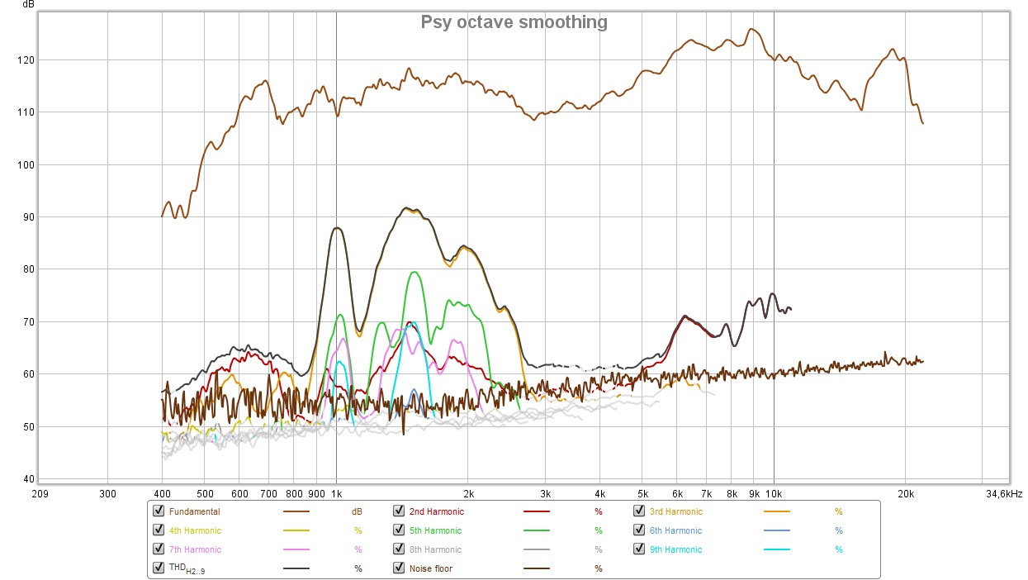
Task: Toggle the 6th Harmonic checkbox
Action: coord(639,530)
